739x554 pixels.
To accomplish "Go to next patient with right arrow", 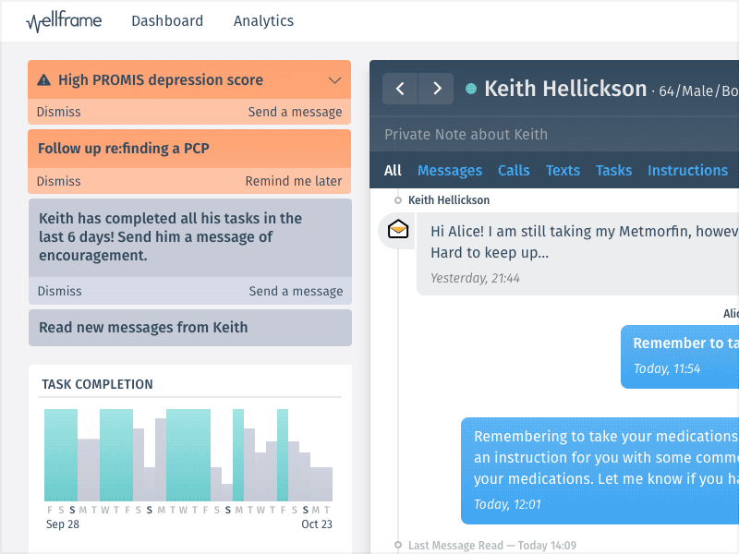I will pyautogui.click(x=437, y=89).
